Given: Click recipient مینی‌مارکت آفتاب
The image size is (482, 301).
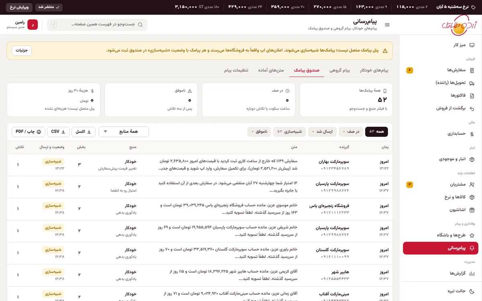Looking at the screenshot, I should 334,294.
